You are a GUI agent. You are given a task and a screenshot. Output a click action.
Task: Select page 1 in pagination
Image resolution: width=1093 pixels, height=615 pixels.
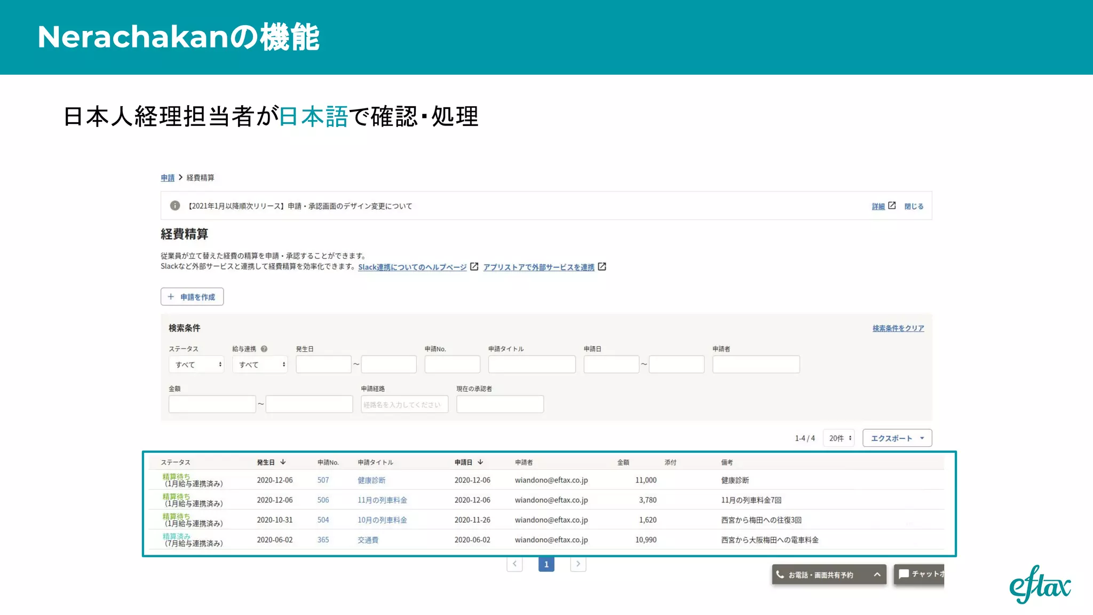click(546, 564)
